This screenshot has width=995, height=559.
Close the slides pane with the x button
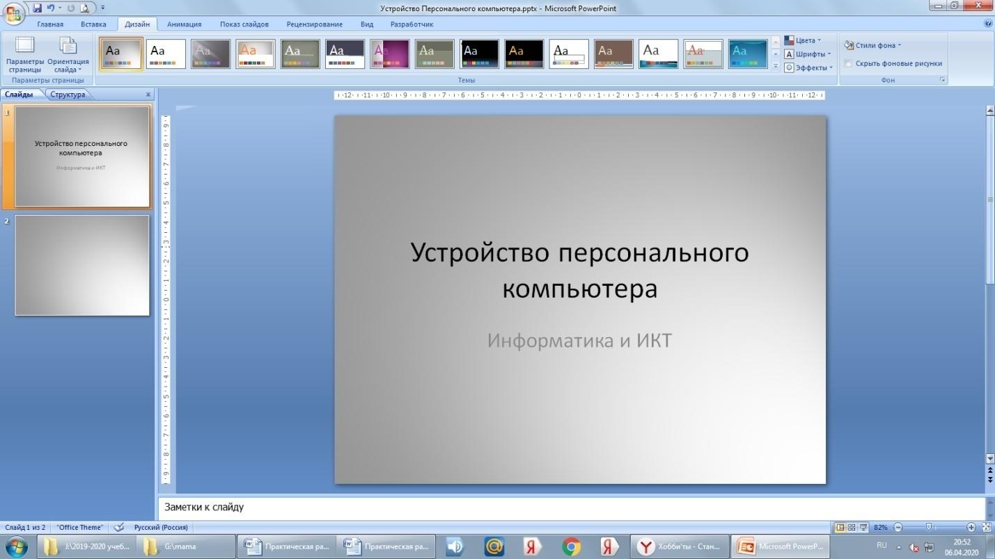pyautogui.click(x=148, y=95)
